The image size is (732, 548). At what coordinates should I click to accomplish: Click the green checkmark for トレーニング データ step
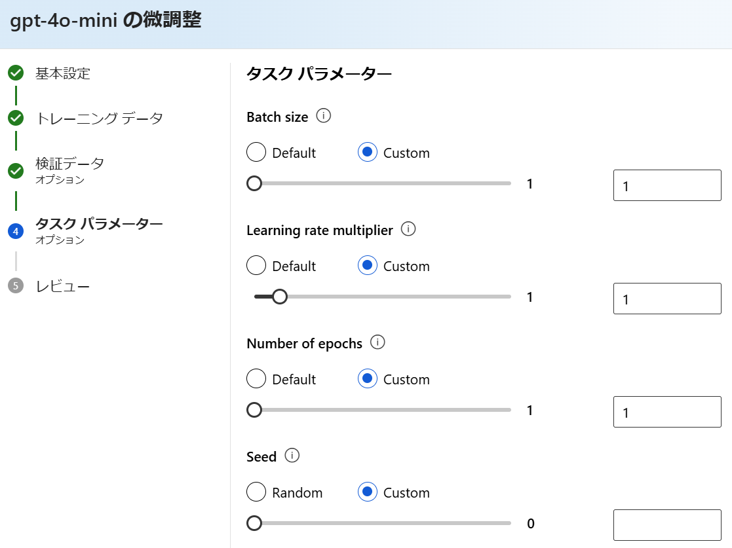(16, 119)
